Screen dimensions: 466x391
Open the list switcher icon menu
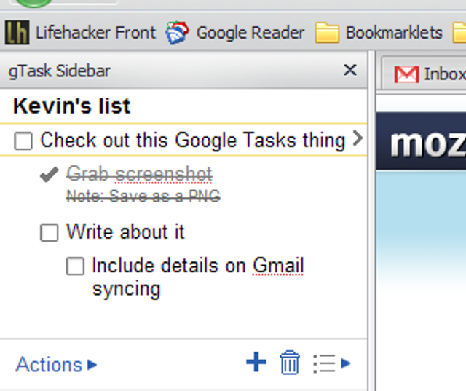click(x=331, y=363)
